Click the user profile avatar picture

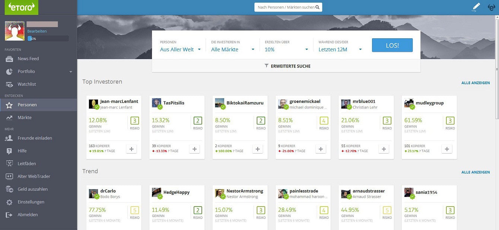coord(15,31)
